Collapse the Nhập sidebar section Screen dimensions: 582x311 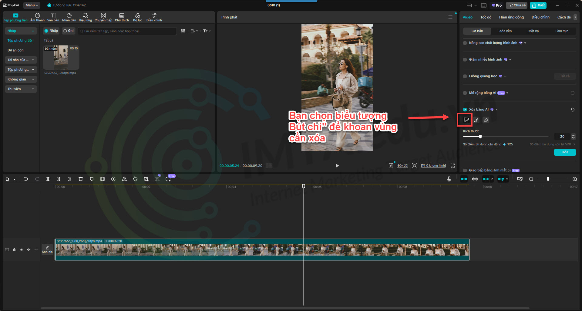[21, 31]
